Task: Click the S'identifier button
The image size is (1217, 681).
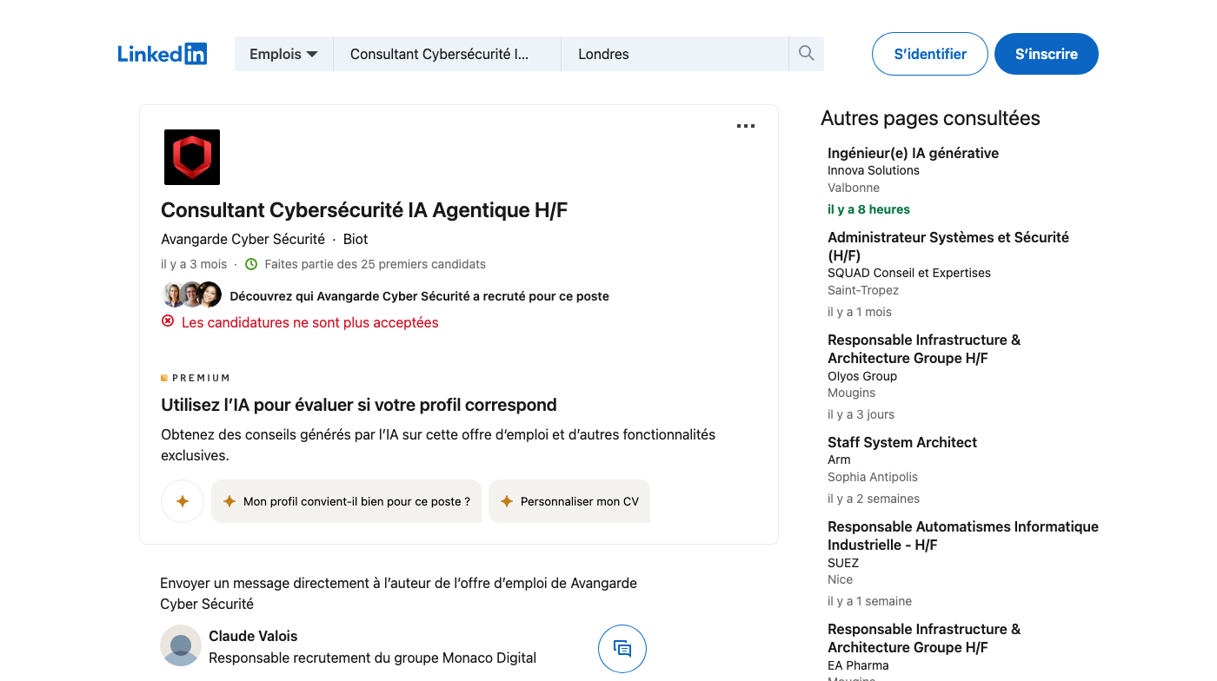Action: pyautogui.click(x=930, y=54)
